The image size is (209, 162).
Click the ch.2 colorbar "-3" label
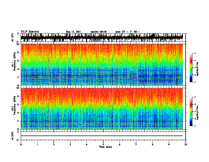(x=195, y=97)
